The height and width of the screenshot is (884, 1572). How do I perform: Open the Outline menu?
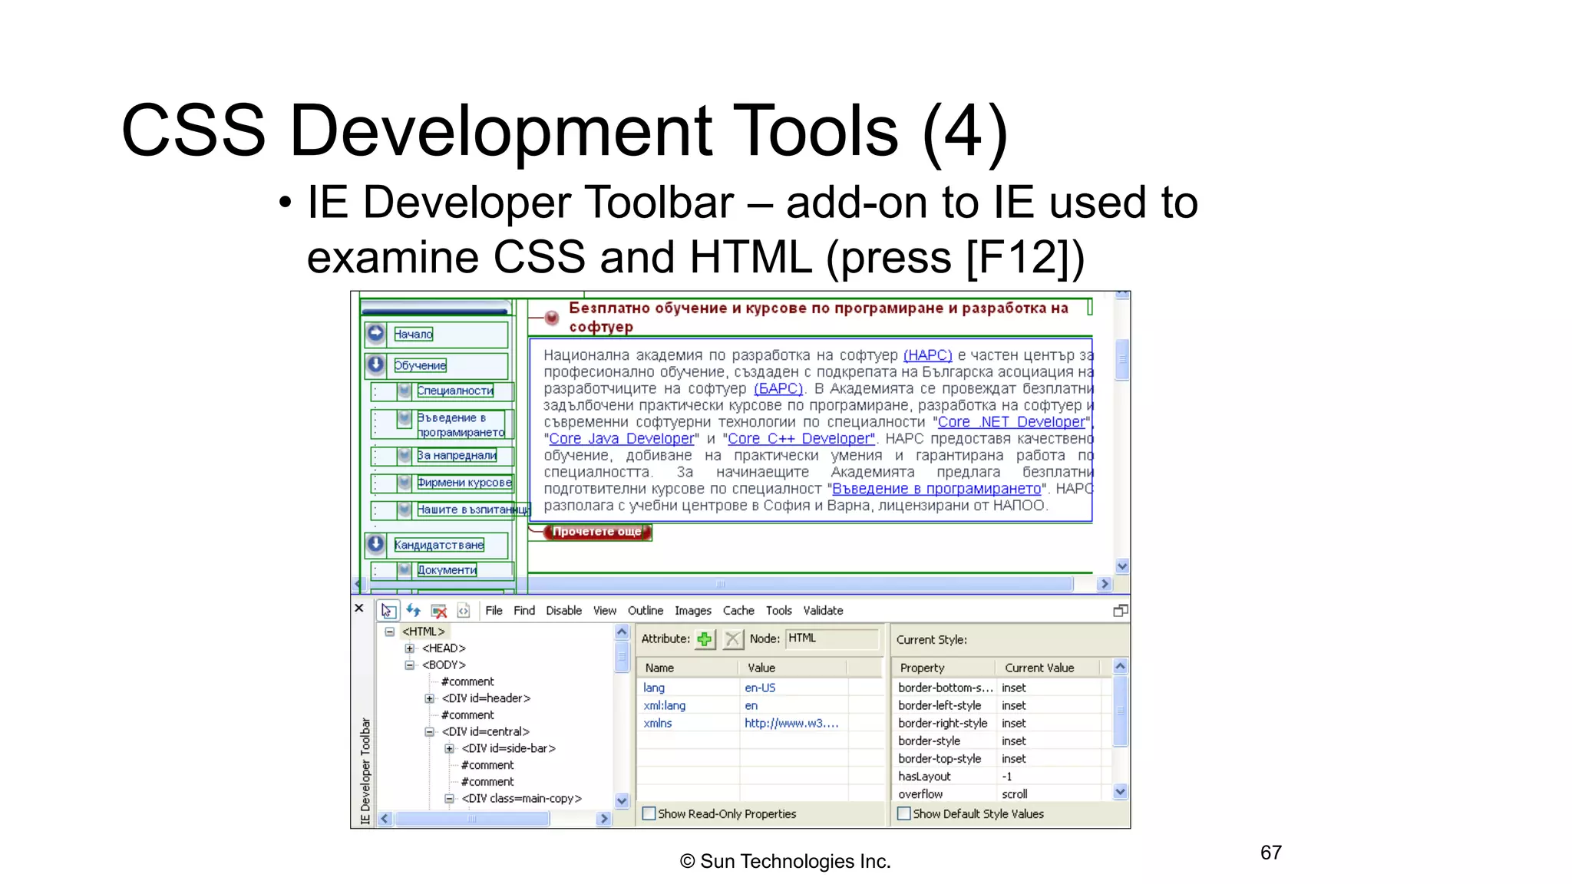click(645, 611)
